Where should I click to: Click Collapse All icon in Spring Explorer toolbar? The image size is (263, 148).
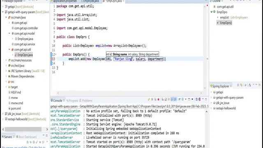click(x=238, y=85)
